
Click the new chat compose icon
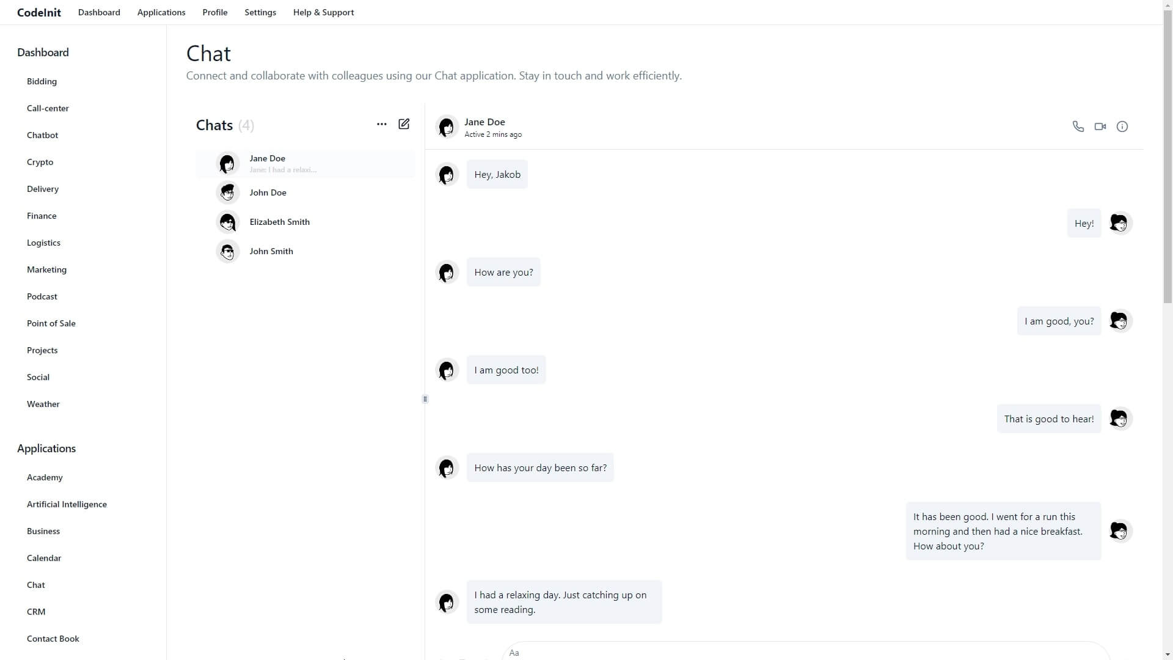(404, 124)
